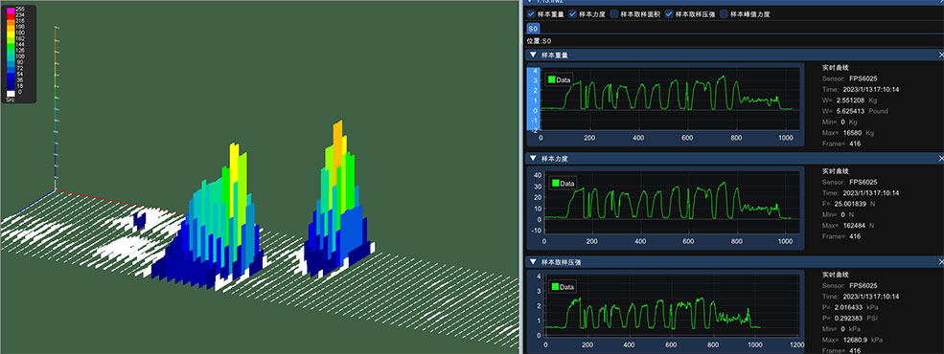The image size is (944, 354).
Task: Click the magenta 255 swatch in color legend
Action: [11, 10]
